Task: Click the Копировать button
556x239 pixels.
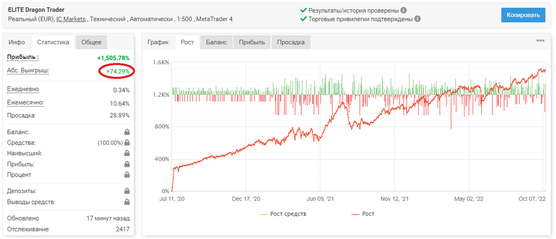Action: click(523, 15)
